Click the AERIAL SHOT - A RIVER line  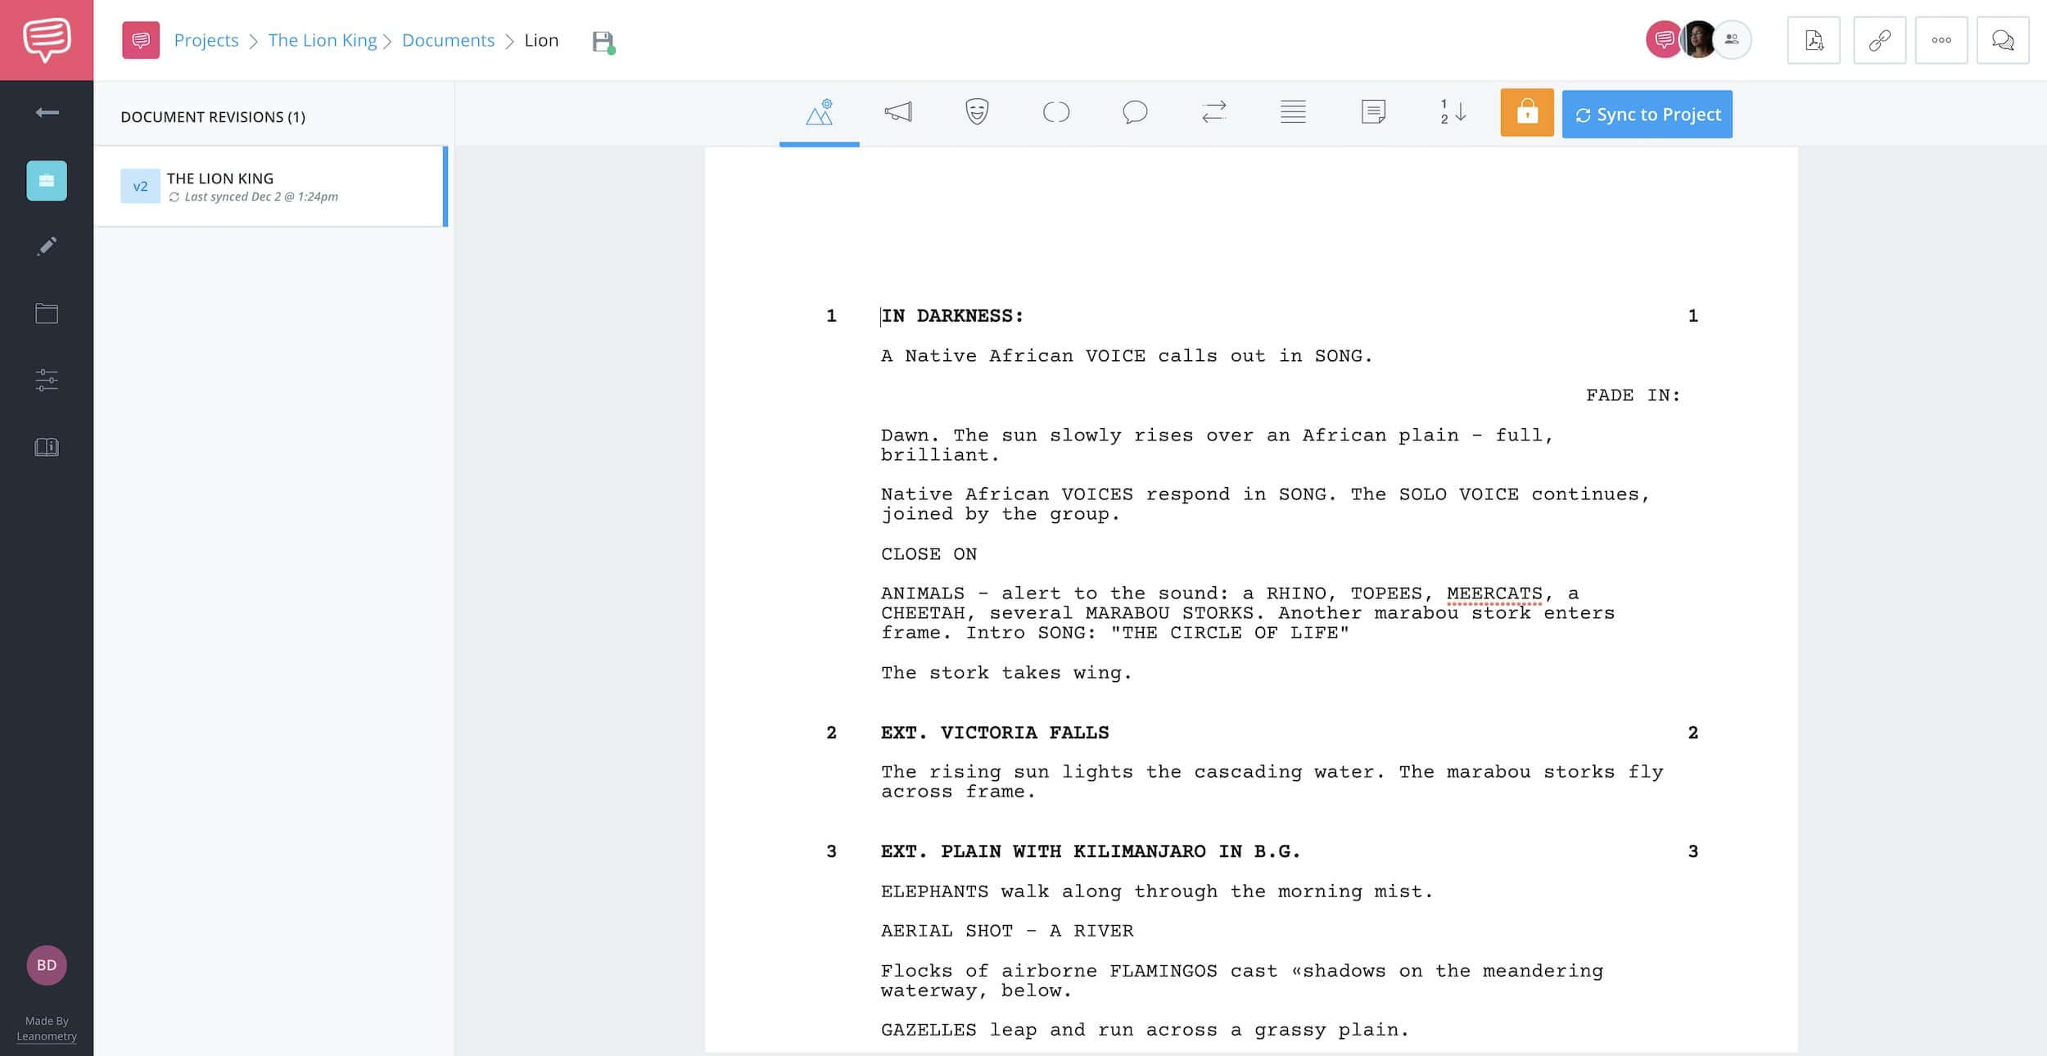[x=1007, y=931]
